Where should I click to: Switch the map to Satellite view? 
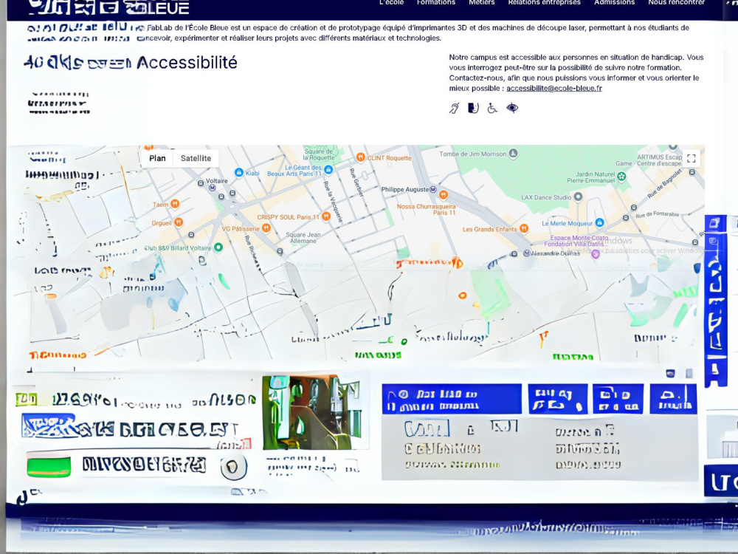196,158
